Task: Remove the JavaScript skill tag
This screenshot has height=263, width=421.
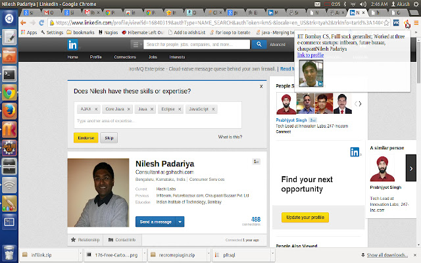Action: pyautogui.click(x=213, y=109)
